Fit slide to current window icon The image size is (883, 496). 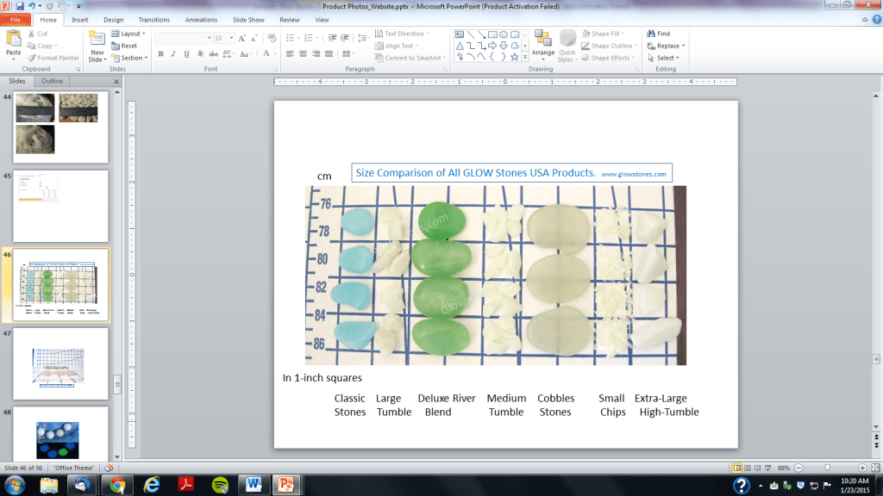[875, 468]
